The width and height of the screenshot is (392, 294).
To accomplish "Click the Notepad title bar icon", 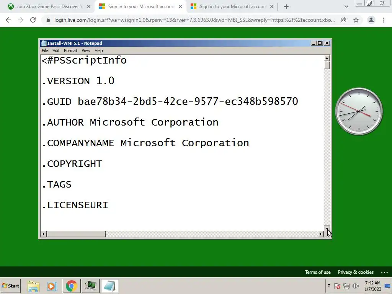I will click(x=44, y=43).
